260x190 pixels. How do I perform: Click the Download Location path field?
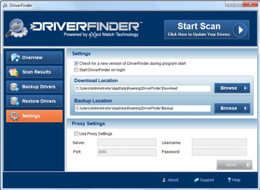142,88
